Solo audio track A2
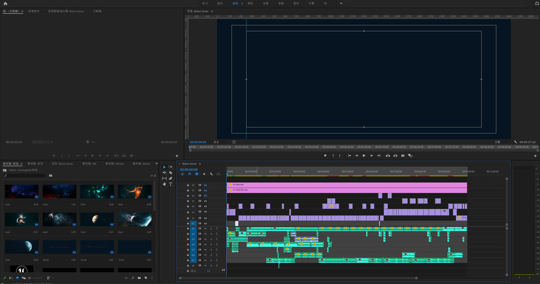This screenshot has width=540, height=284. [211, 234]
